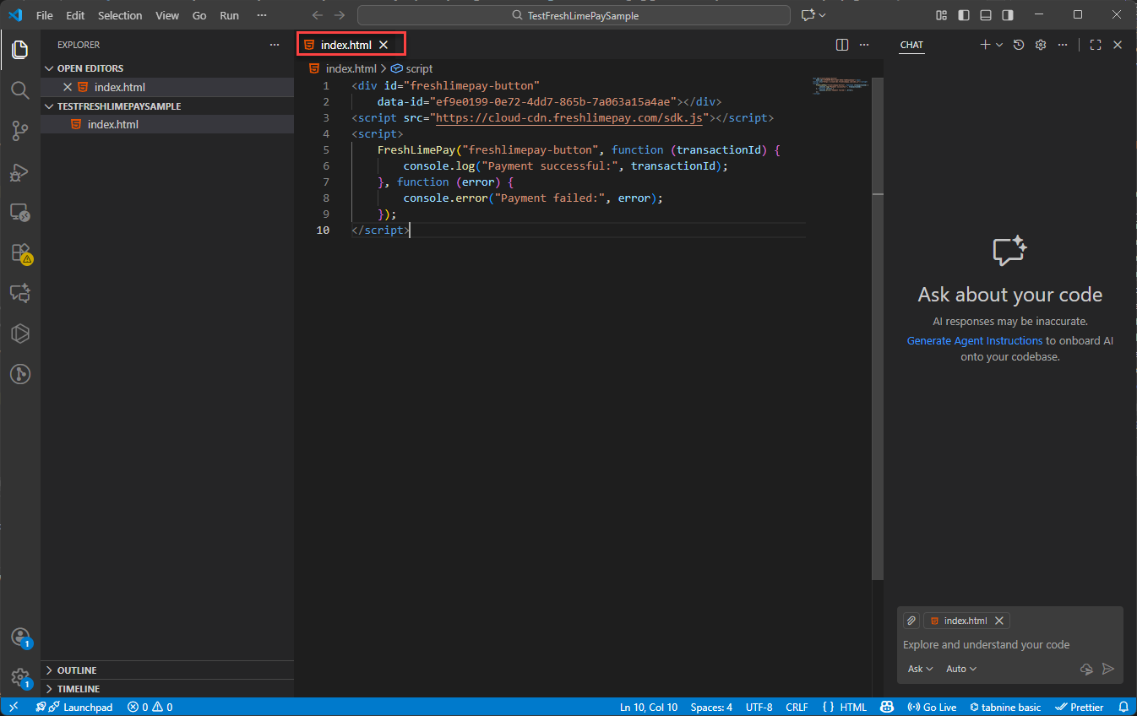The width and height of the screenshot is (1137, 716).
Task: Click Go Live in status bar
Action: tap(932, 707)
